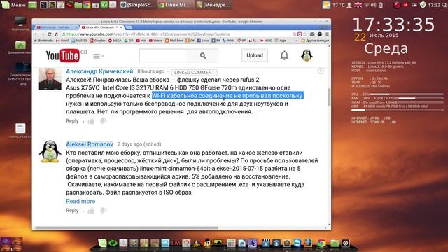Viewport: 448px width, 252px height.
Task: Open the sound volume applet
Action: click(373, 5)
